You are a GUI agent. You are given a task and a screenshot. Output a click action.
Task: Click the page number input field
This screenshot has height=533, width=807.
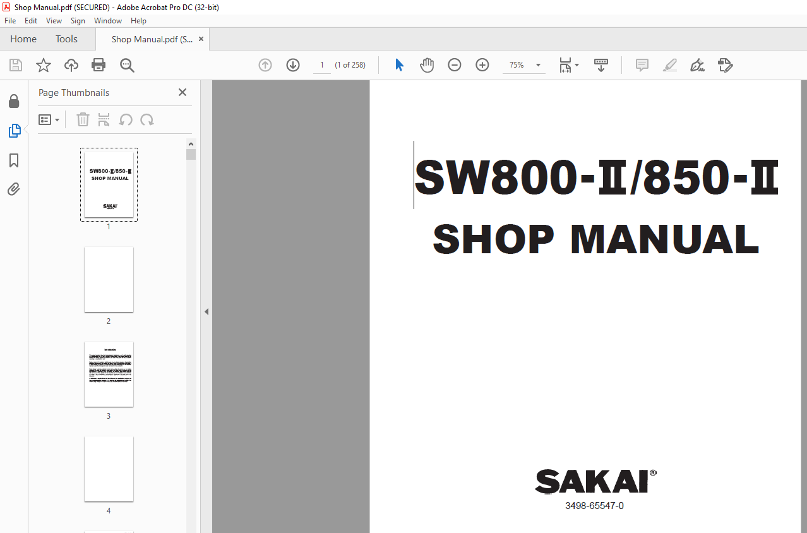pos(322,65)
